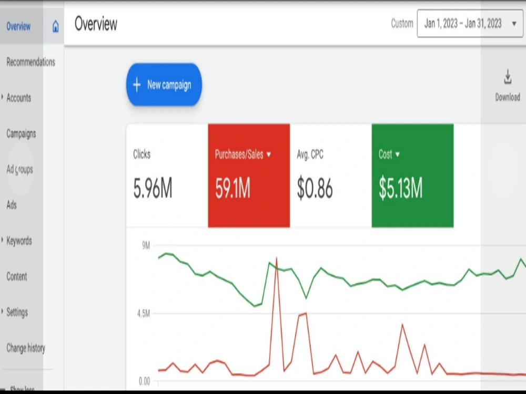Expand the Keywords sidebar section
526x394 pixels.
[x=2, y=240]
